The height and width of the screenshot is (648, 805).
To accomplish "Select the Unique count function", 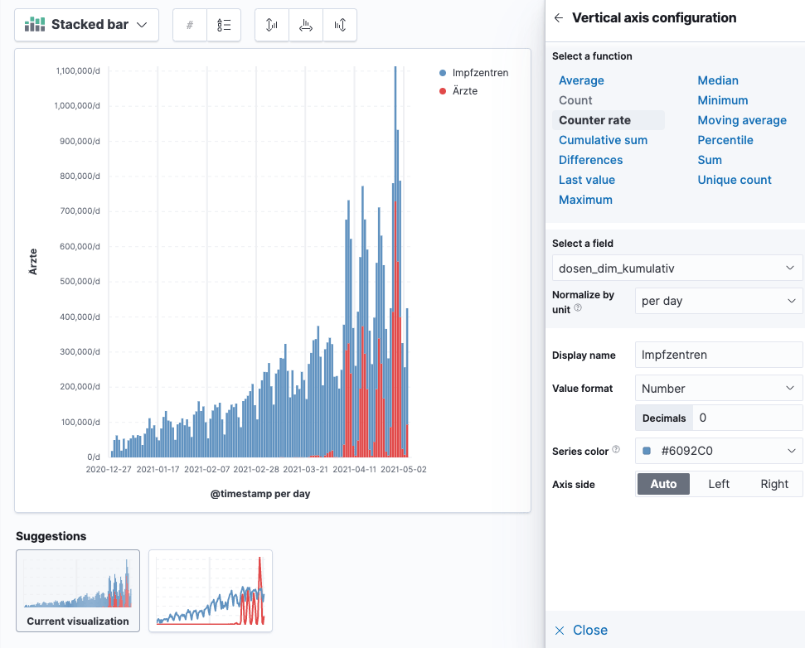I will point(734,180).
